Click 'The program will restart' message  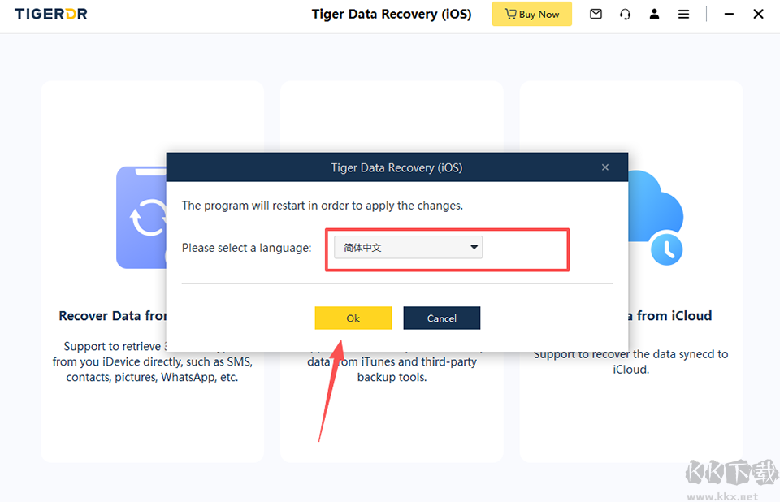[323, 206]
